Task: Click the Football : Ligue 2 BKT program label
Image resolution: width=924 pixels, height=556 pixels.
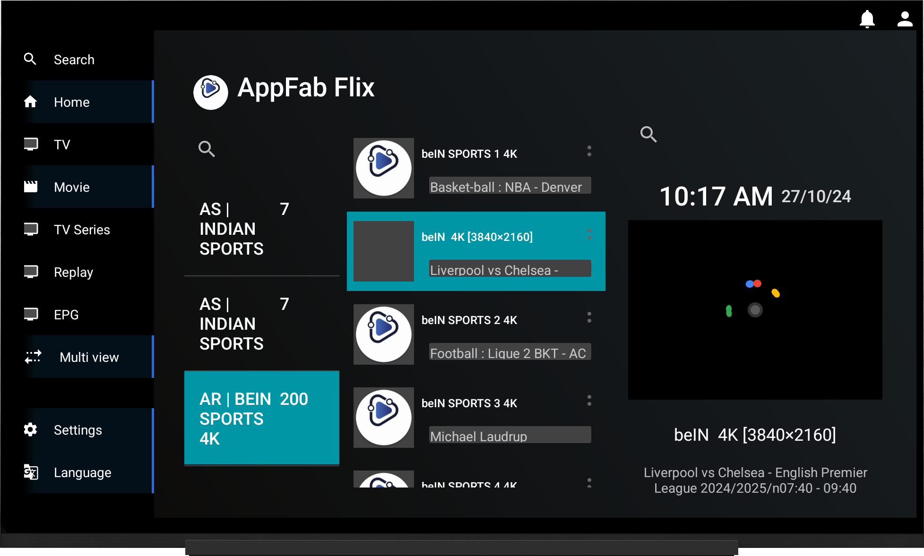Action: coord(510,352)
